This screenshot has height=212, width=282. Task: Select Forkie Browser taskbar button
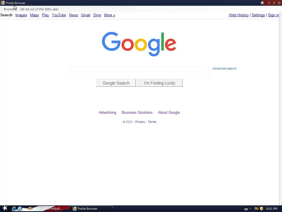tap(91, 209)
